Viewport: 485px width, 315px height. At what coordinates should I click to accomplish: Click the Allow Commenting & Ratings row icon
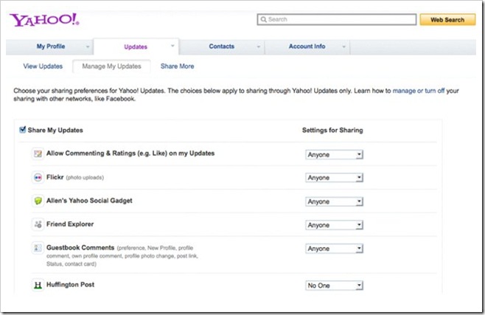coord(38,153)
